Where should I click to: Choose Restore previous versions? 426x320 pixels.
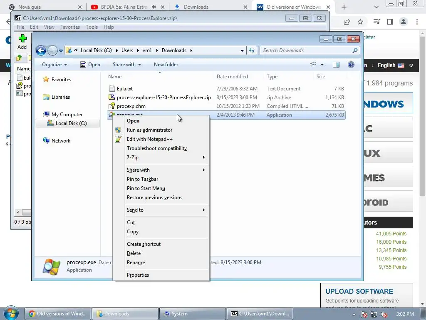pos(161,197)
